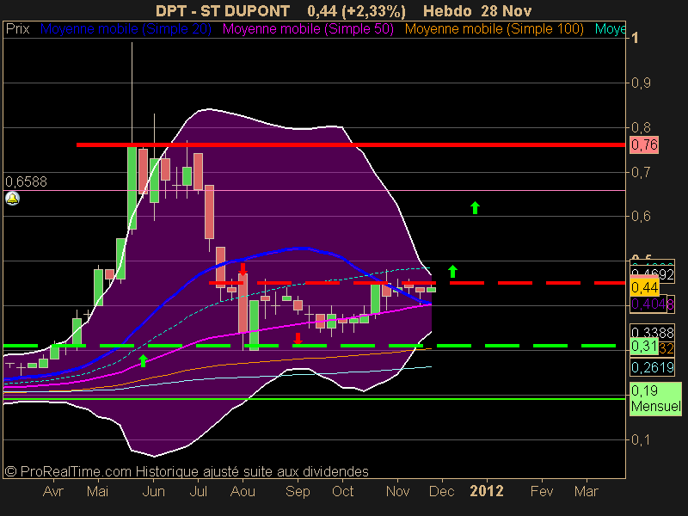Click the chart title DPT - ST DUPONT

coord(223,10)
